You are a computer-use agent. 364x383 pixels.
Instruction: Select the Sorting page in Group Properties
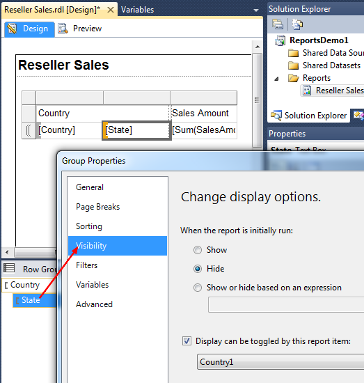coord(89,226)
